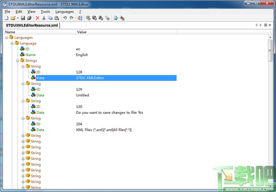Viewport: 276px width, 192px height.
Task: Open the Tools menu
Action: (x=46, y=11)
